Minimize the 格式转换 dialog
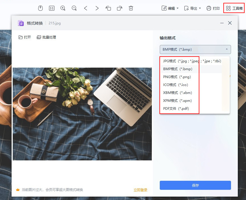The image size is (246, 200). pos(222,23)
